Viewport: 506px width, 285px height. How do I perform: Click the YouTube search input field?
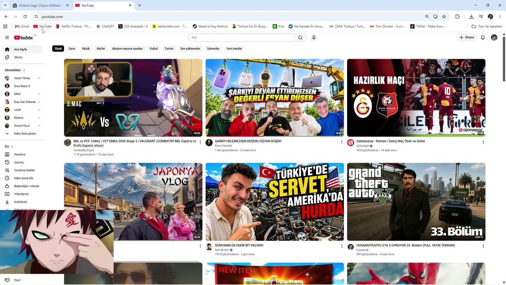pos(241,38)
